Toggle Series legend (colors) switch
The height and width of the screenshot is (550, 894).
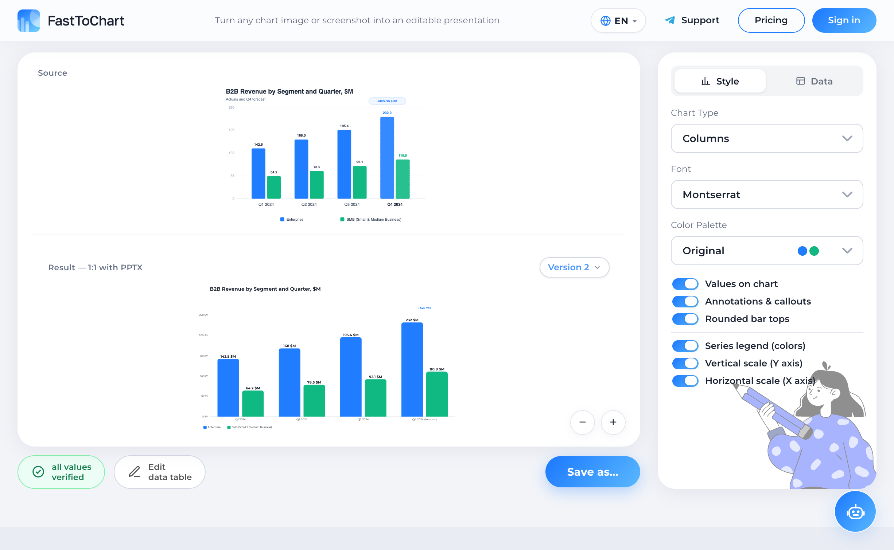point(685,346)
